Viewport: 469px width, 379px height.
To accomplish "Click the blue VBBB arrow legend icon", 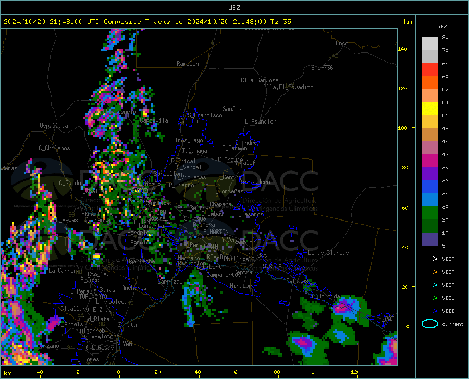I will pyautogui.click(x=429, y=311).
